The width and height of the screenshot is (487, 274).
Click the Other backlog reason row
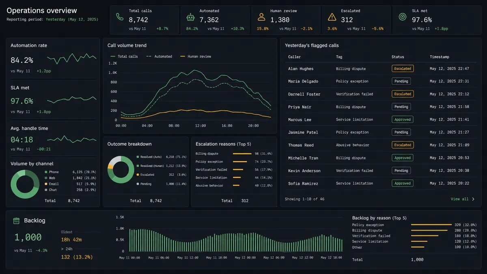414,247
